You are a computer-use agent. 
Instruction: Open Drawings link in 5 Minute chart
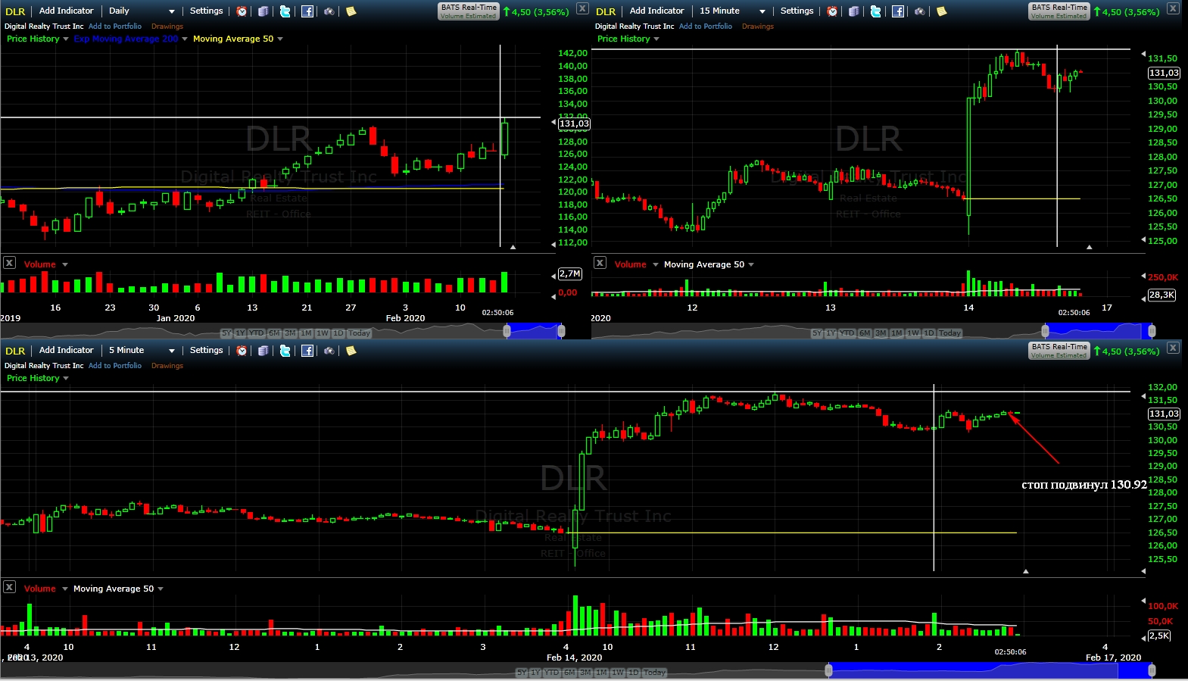coord(167,366)
